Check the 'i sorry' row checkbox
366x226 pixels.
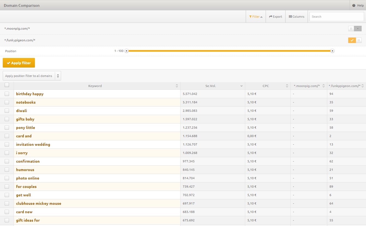(7, 153)
